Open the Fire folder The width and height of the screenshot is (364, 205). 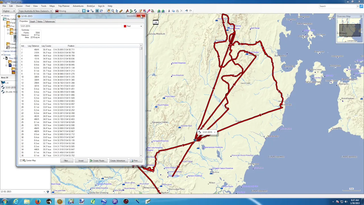(x=12, y=26)
